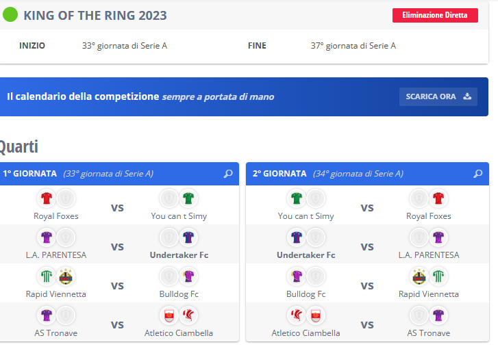The image size is (498, 351).
Task: Open L.A. PARENTESA team in 1° Giornata
Action: tap(56, 255)
